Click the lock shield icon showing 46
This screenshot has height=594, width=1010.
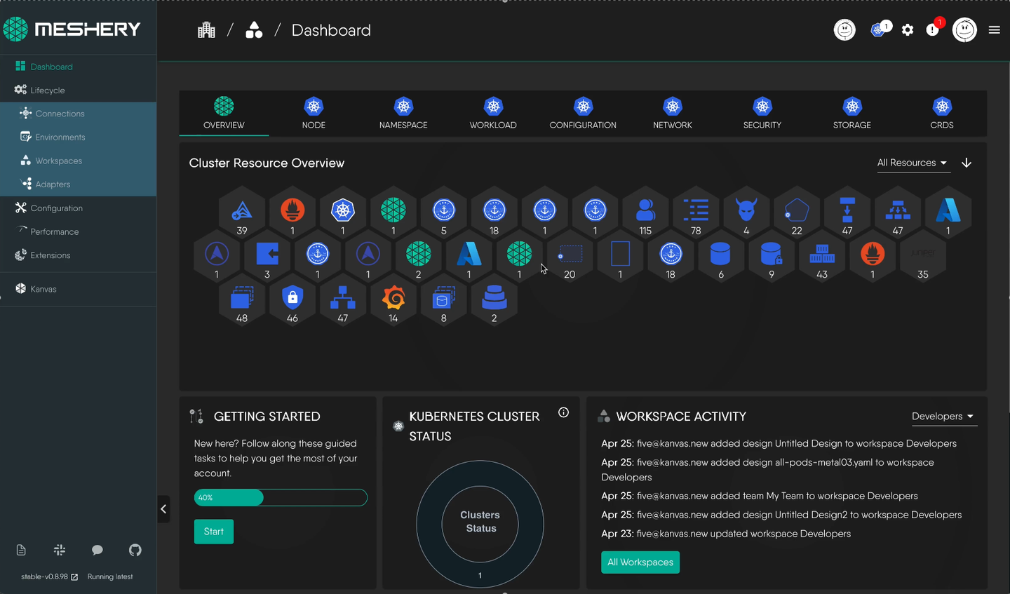coord(292,298)
